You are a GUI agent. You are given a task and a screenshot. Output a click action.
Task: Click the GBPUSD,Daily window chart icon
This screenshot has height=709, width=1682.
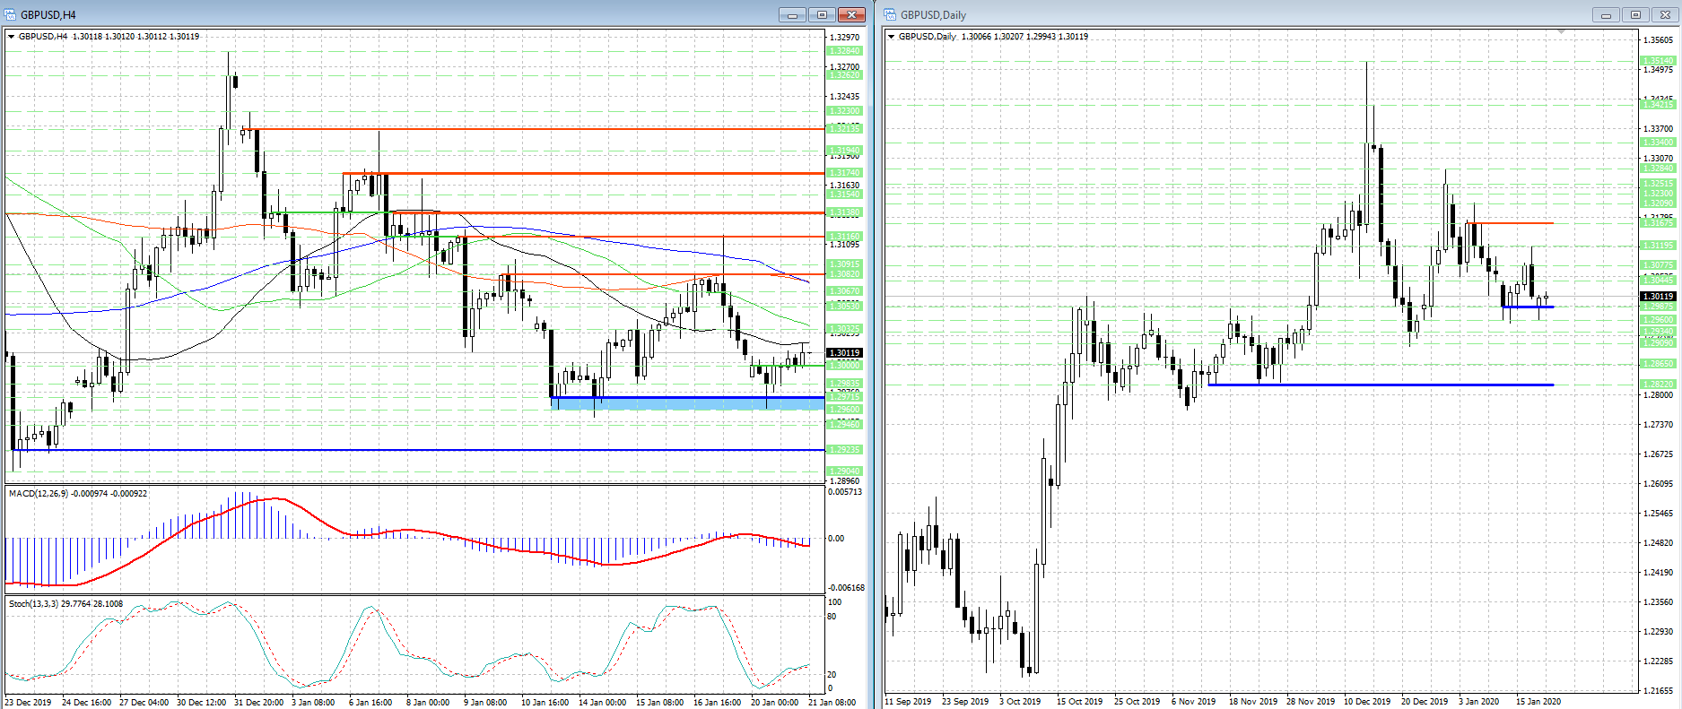pos(891,14)
